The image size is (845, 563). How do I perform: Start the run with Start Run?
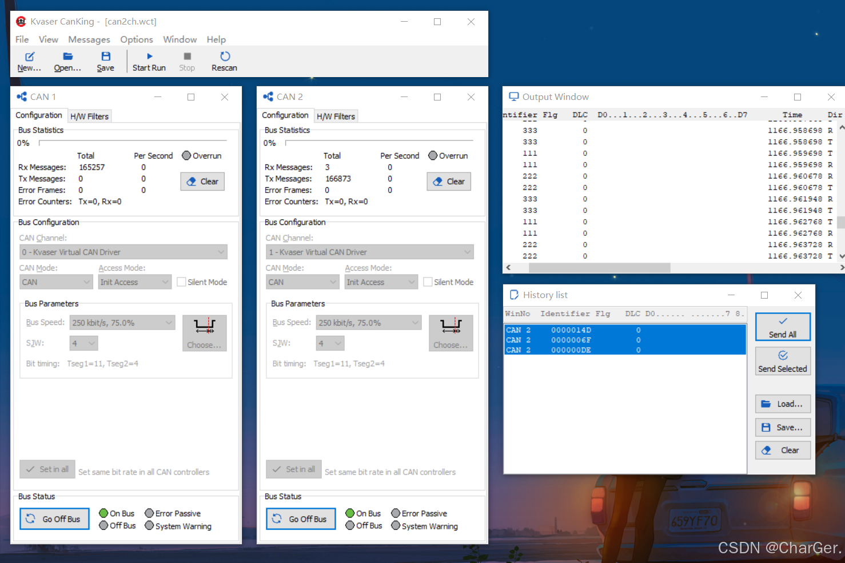tap(149, 62)
